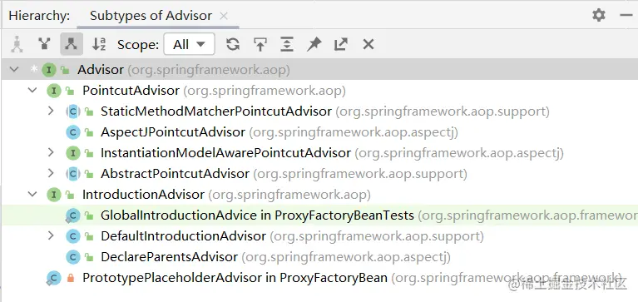
Task: Click red private lock on PrototypePlaceholderAdvisor
Action: pyautogui.click(x=71, y=278)
